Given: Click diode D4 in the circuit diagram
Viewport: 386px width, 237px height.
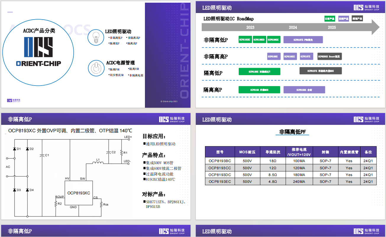Looking at the screenshot, I should (x=27, y=190).
